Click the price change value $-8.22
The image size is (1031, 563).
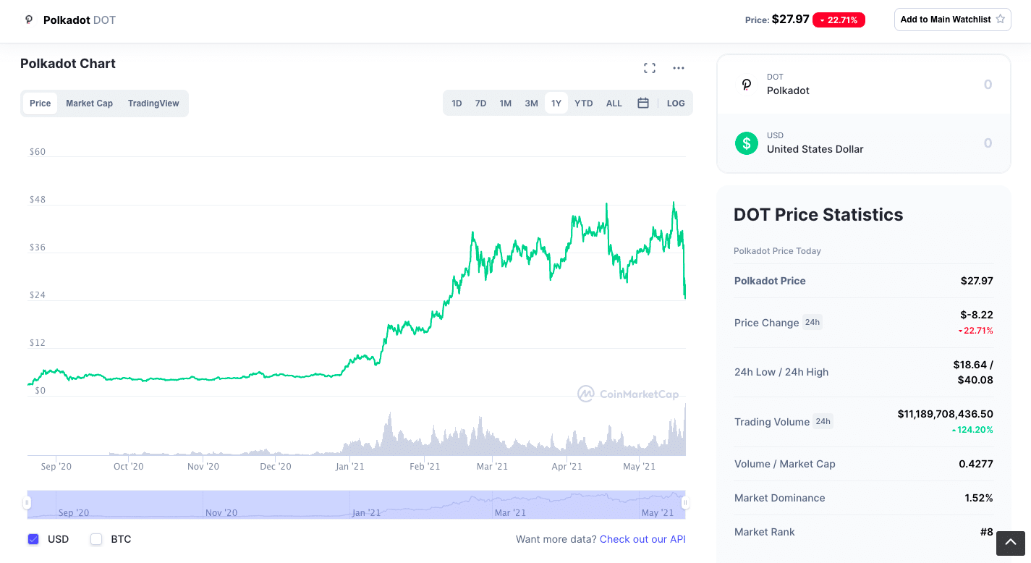(x=977, y=315)
